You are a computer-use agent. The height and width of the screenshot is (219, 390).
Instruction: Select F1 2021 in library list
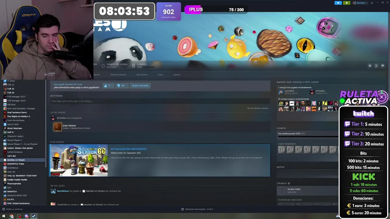(11, 81)
